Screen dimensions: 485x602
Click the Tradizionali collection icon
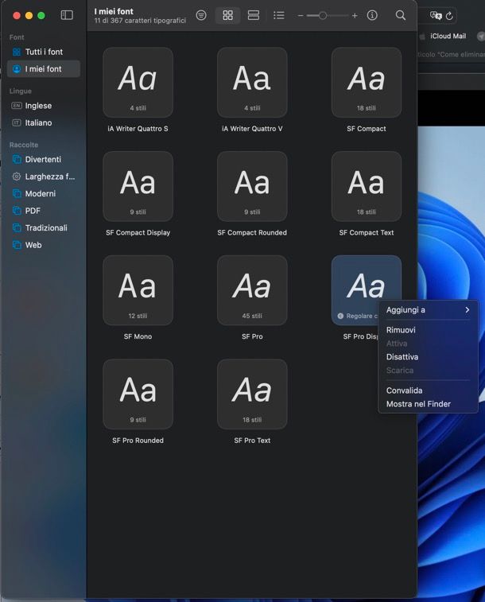point(17,228)
